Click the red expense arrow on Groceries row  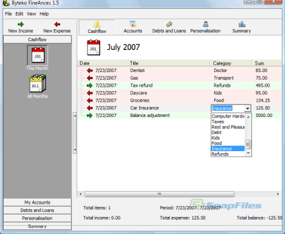(x=90, y=101)
